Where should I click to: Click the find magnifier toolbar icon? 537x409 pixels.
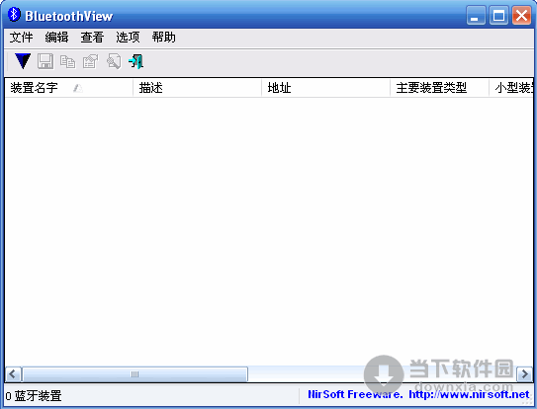tap(114, 61)
